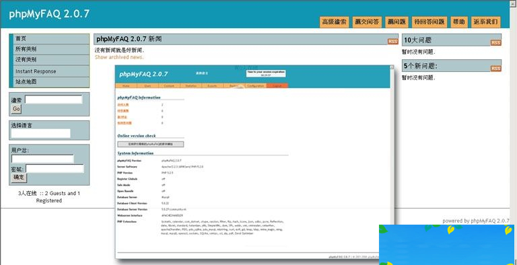The image size is (517, 265).
Task: Click the 3人在线 visitor count text
Action: pos(28,194)
